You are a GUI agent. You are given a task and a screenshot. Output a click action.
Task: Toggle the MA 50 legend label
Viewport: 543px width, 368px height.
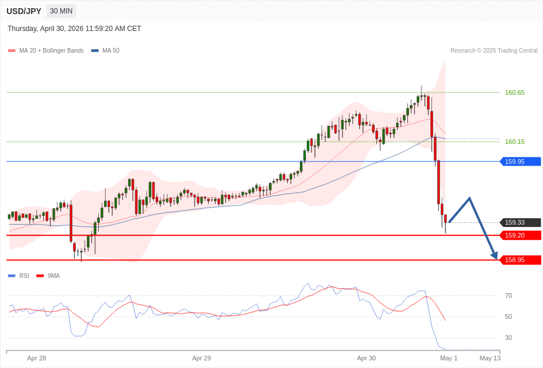[110, 51]
